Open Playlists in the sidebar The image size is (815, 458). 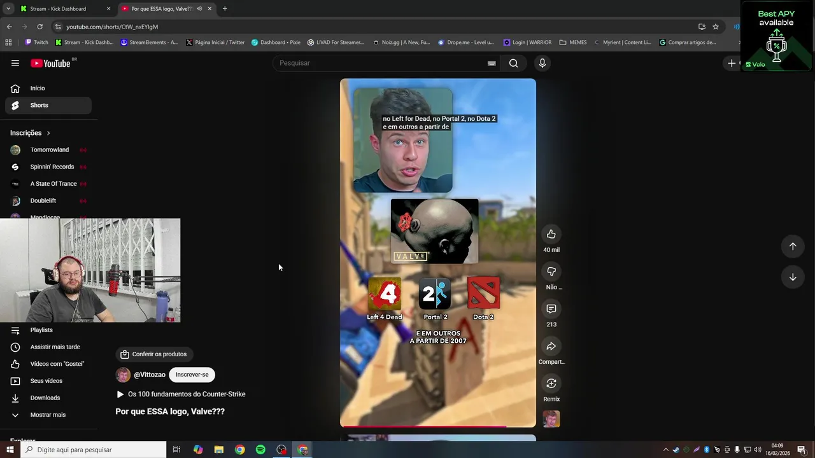click(x=48, y=330)
